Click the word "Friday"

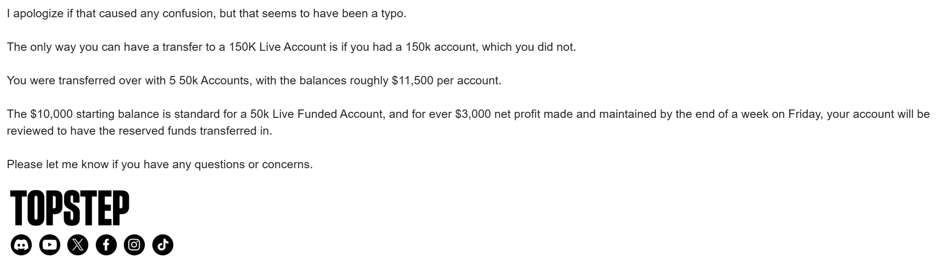pyautogui.click(x=806, y=114)
